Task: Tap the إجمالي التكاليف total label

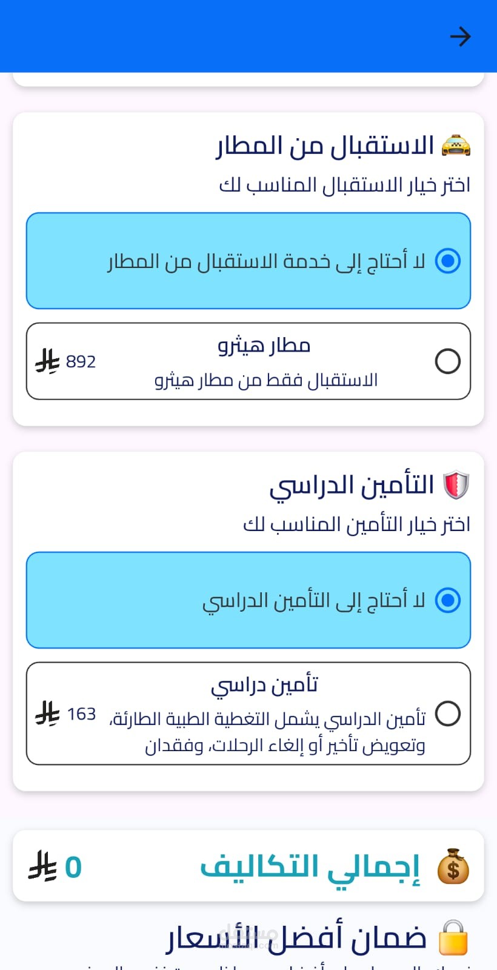Action: (x=309, y=866)
